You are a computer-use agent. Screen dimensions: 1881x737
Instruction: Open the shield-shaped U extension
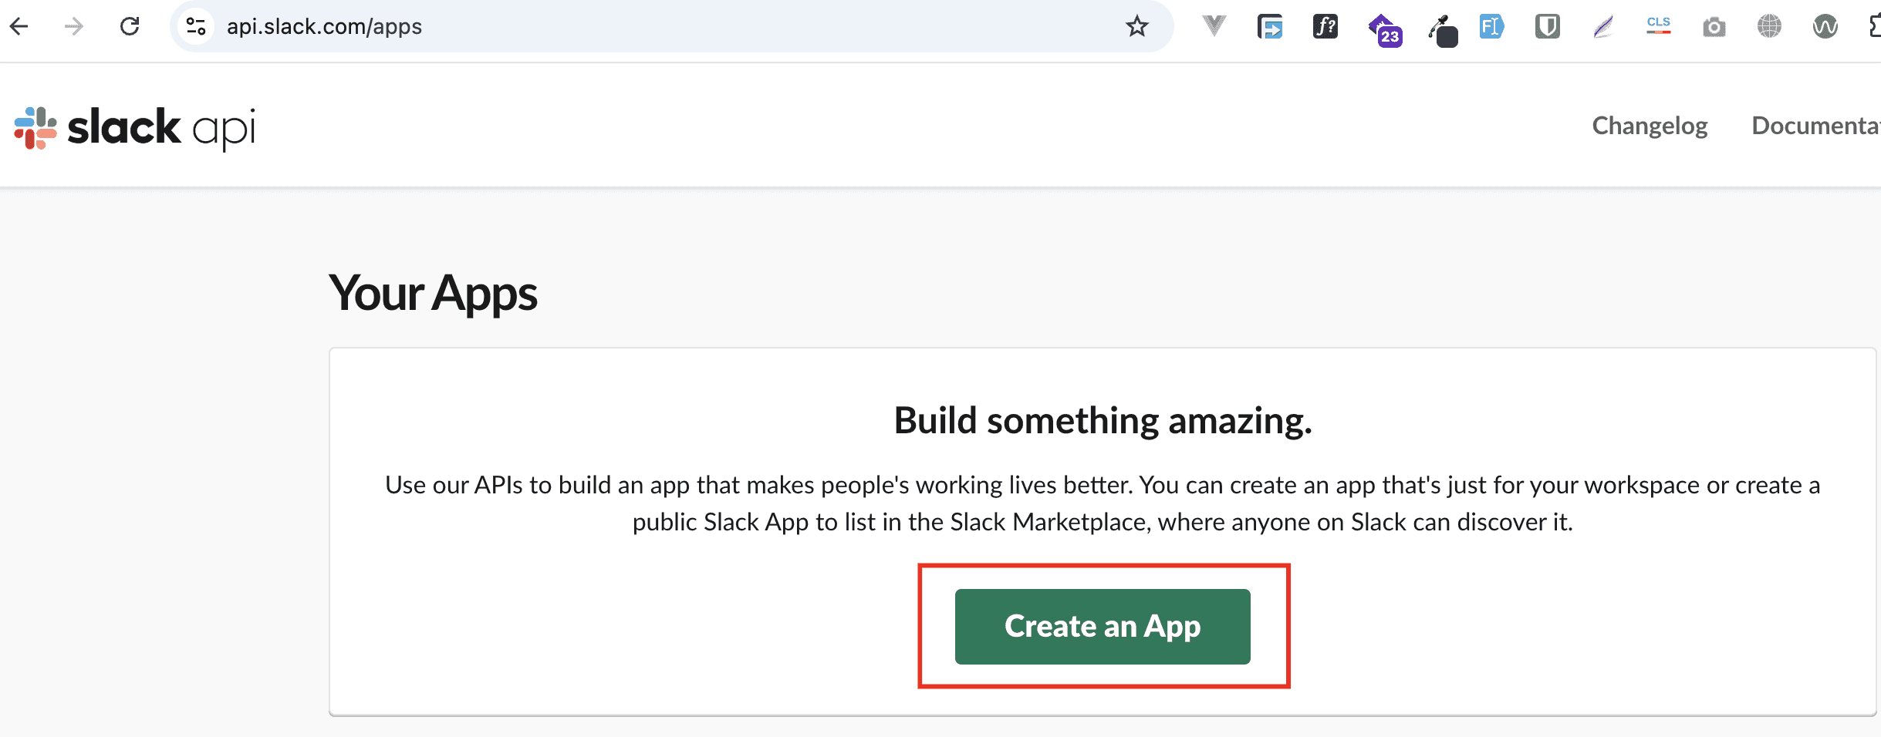click(x=1547, y=27)
